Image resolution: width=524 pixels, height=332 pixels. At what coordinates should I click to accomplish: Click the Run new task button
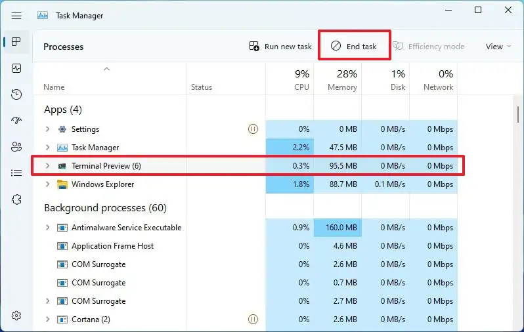point(280,47)
